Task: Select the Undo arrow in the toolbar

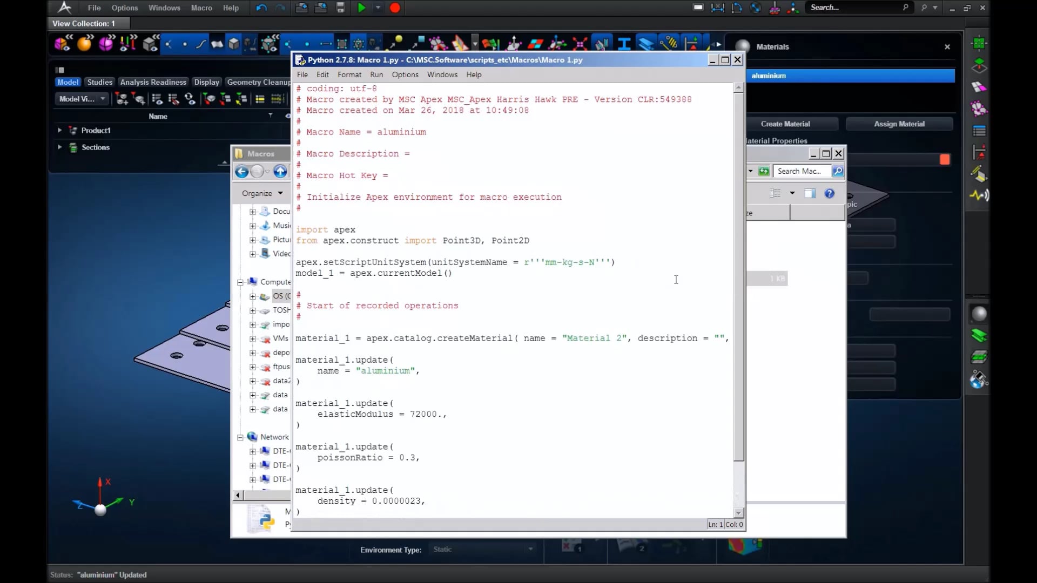Action: [261, 8]
